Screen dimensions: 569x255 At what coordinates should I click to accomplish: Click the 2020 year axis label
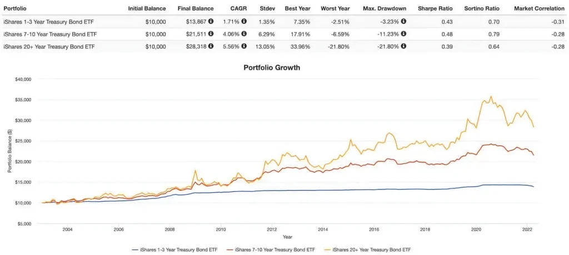476,229
